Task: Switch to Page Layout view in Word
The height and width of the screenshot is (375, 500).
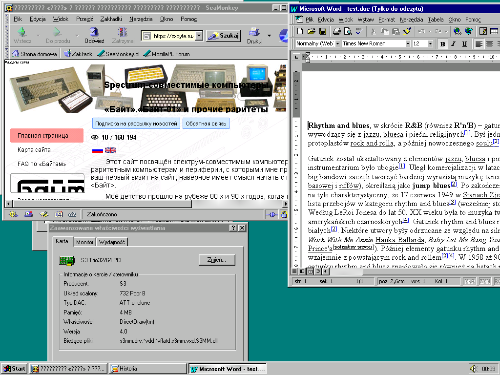Action: click(310, 271)
